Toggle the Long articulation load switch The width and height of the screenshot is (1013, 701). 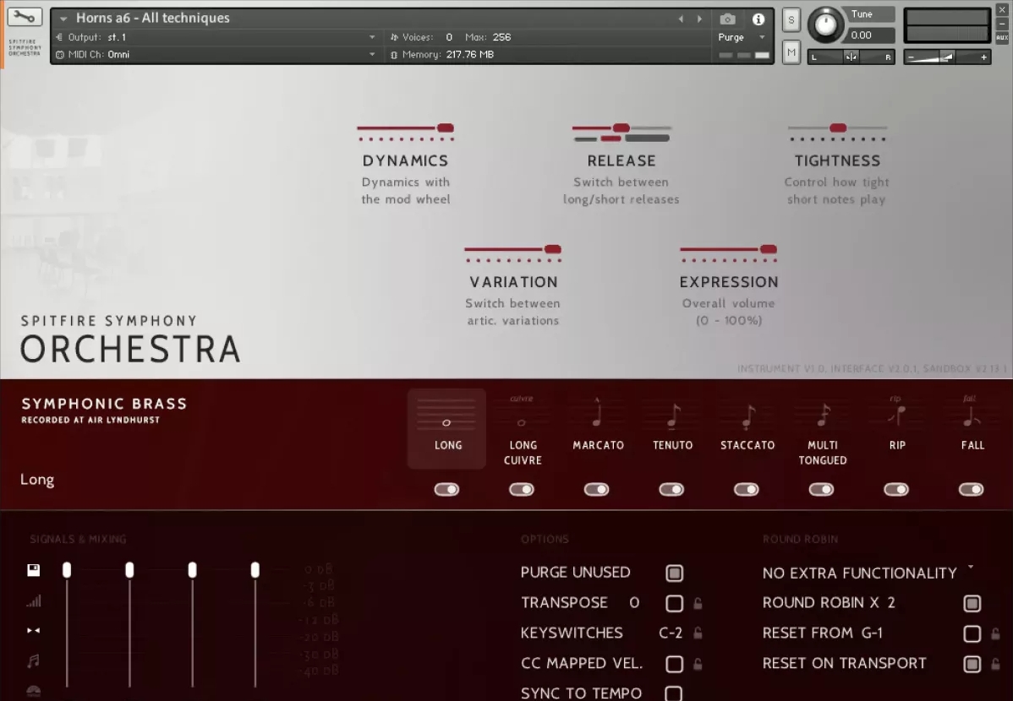(x=446, y=489)
